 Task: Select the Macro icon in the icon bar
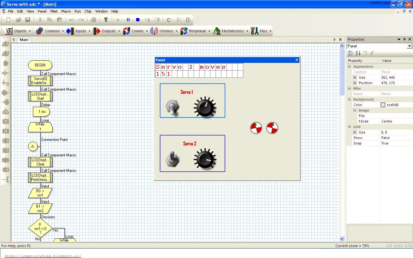tap(5, 122)
